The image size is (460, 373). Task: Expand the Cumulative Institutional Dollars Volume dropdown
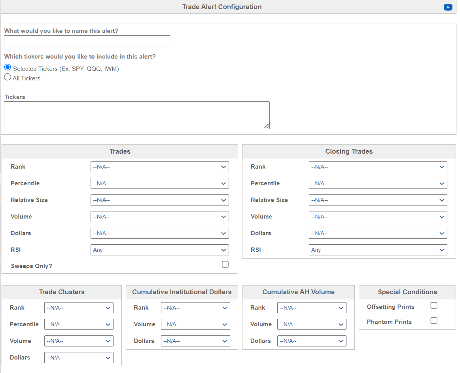click(x=195, y=325)
